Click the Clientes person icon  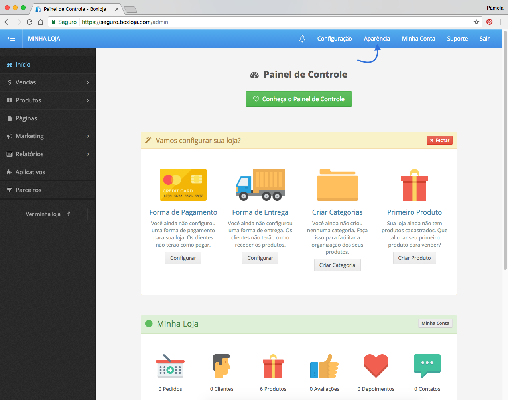click(222, 366)
